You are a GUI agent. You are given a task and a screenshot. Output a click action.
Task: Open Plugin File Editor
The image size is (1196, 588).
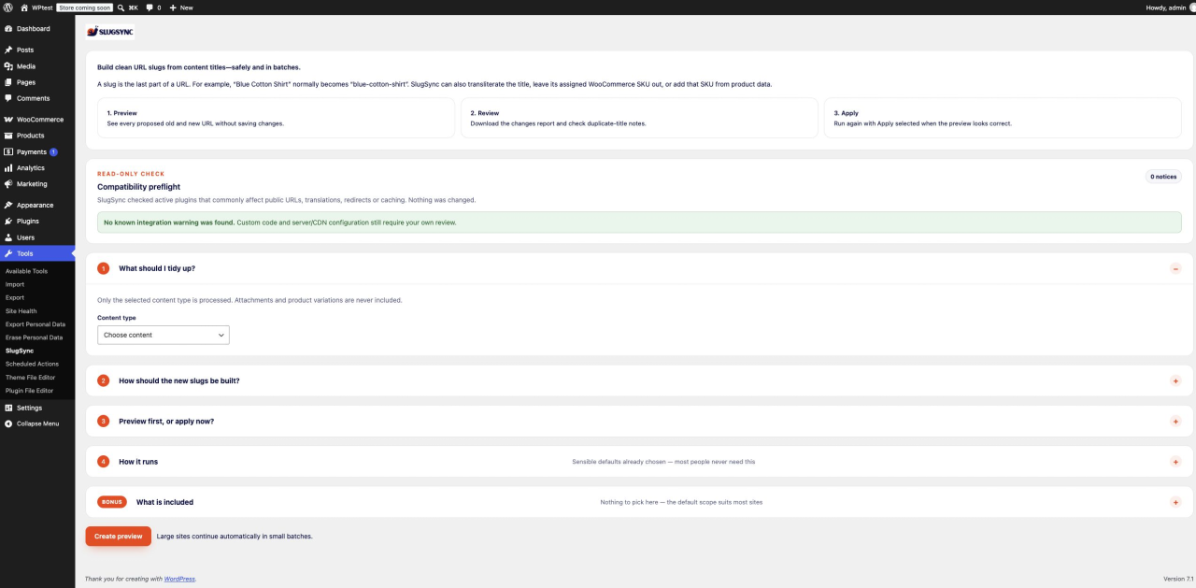[30, 391]
